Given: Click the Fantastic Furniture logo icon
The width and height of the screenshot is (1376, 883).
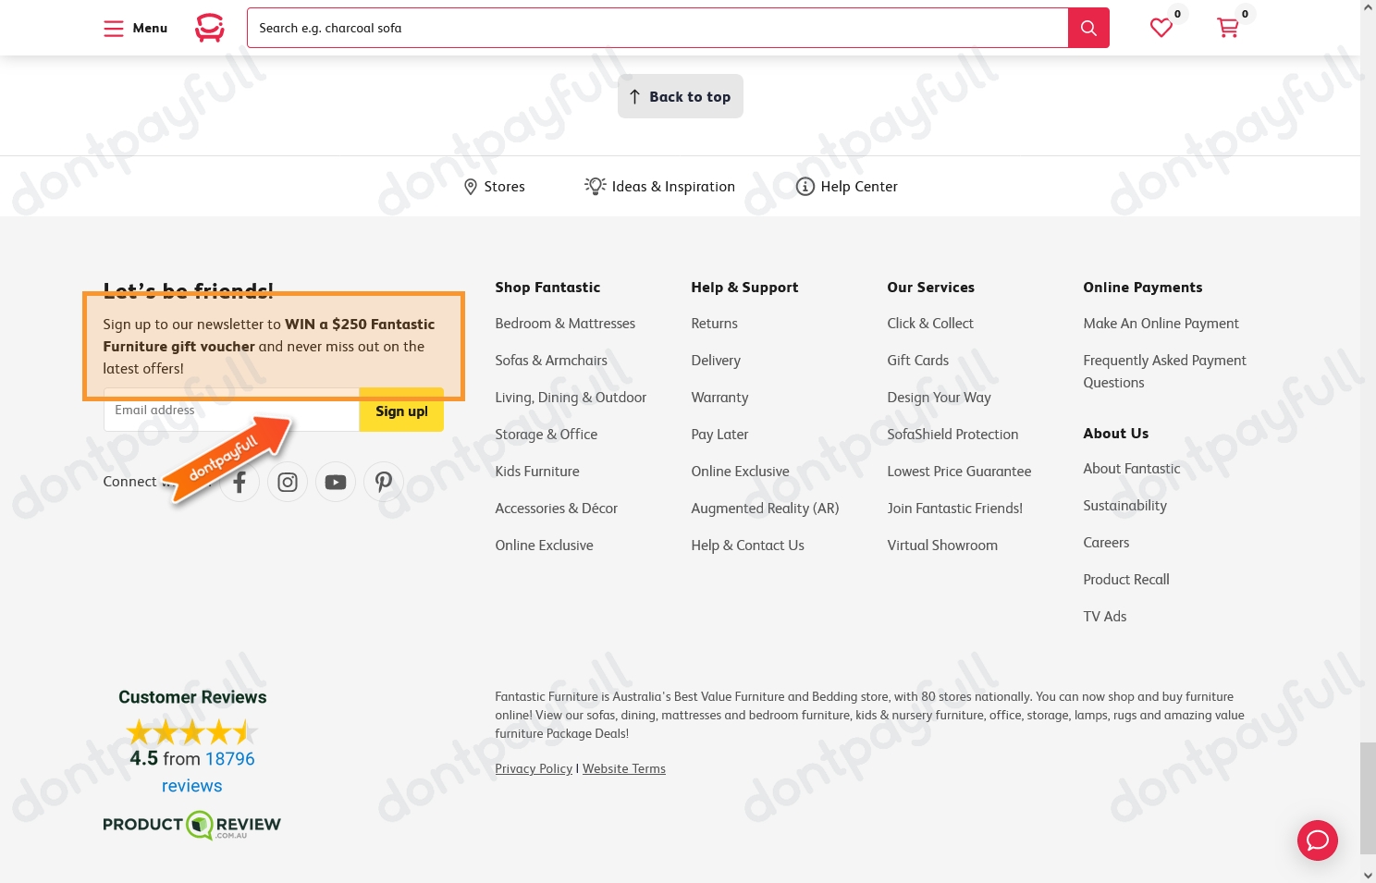Looking at the screenshot, I should coord(210,28).
